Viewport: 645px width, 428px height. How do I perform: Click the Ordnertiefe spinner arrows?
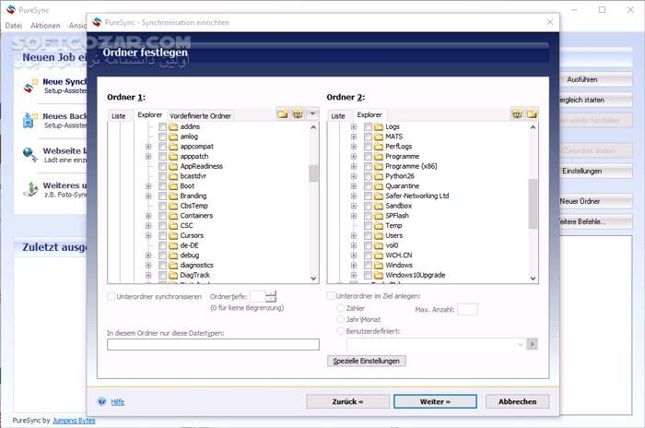pyautogui.click(x=271, y=296)
